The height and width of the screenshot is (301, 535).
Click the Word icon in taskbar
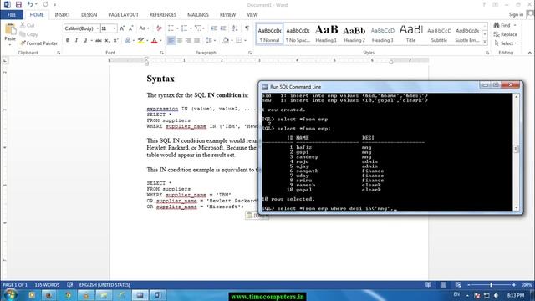pyautogui.click(x=157, y=295)
